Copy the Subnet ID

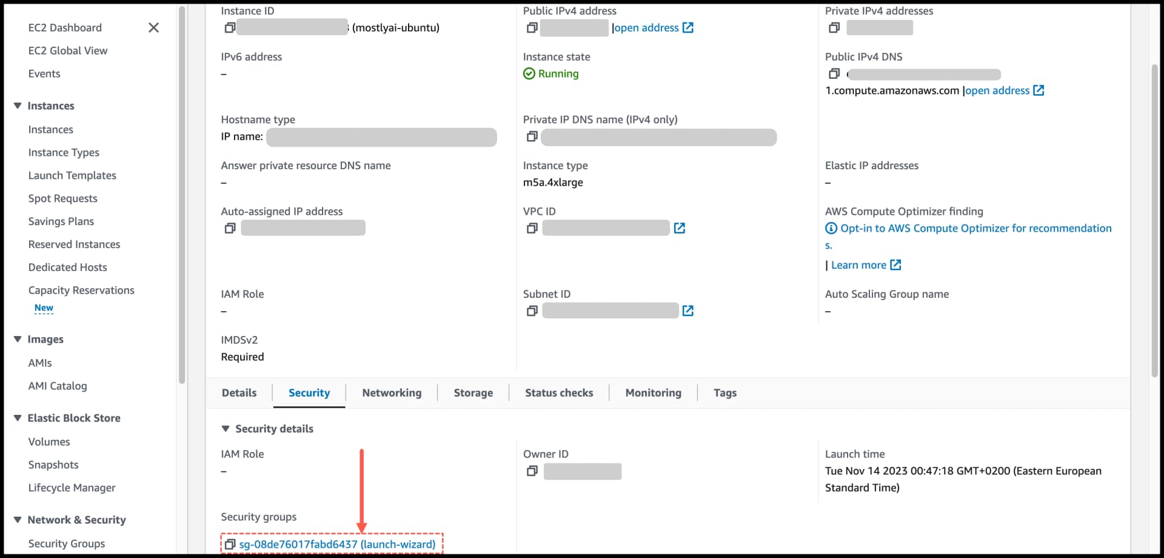coord(532,310)
